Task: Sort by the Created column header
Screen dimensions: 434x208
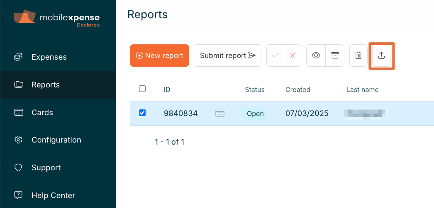Action: [297, 89]
